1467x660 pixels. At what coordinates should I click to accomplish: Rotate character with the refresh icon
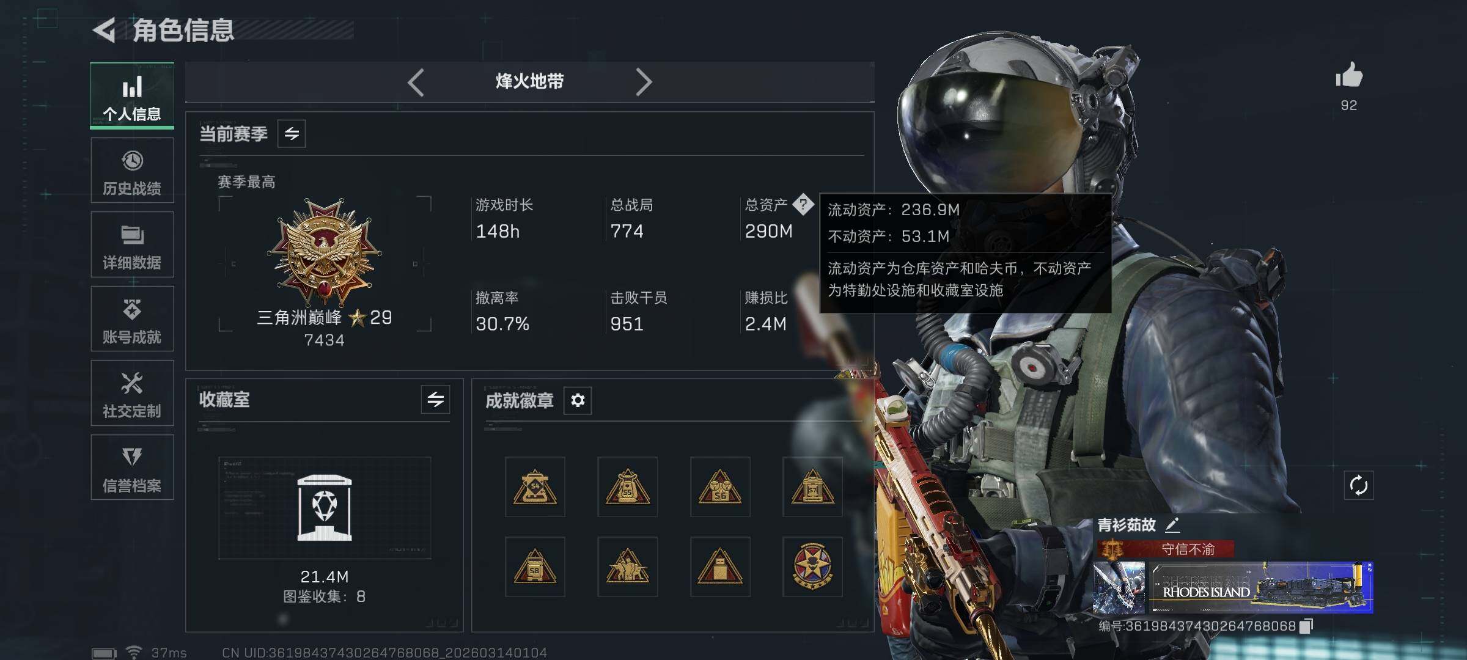click(1358, 486)
